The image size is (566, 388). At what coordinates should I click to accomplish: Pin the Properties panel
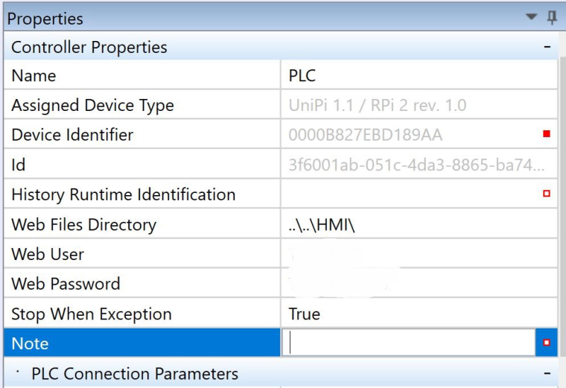[x=553, y=17]
